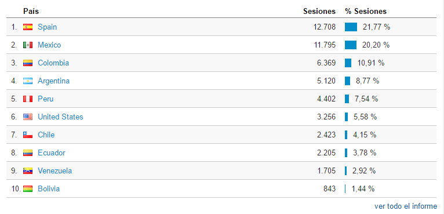Screen dimensions: 444x214
Task: Click the Argentina flag icon
Action: click(x=28, y=81)
